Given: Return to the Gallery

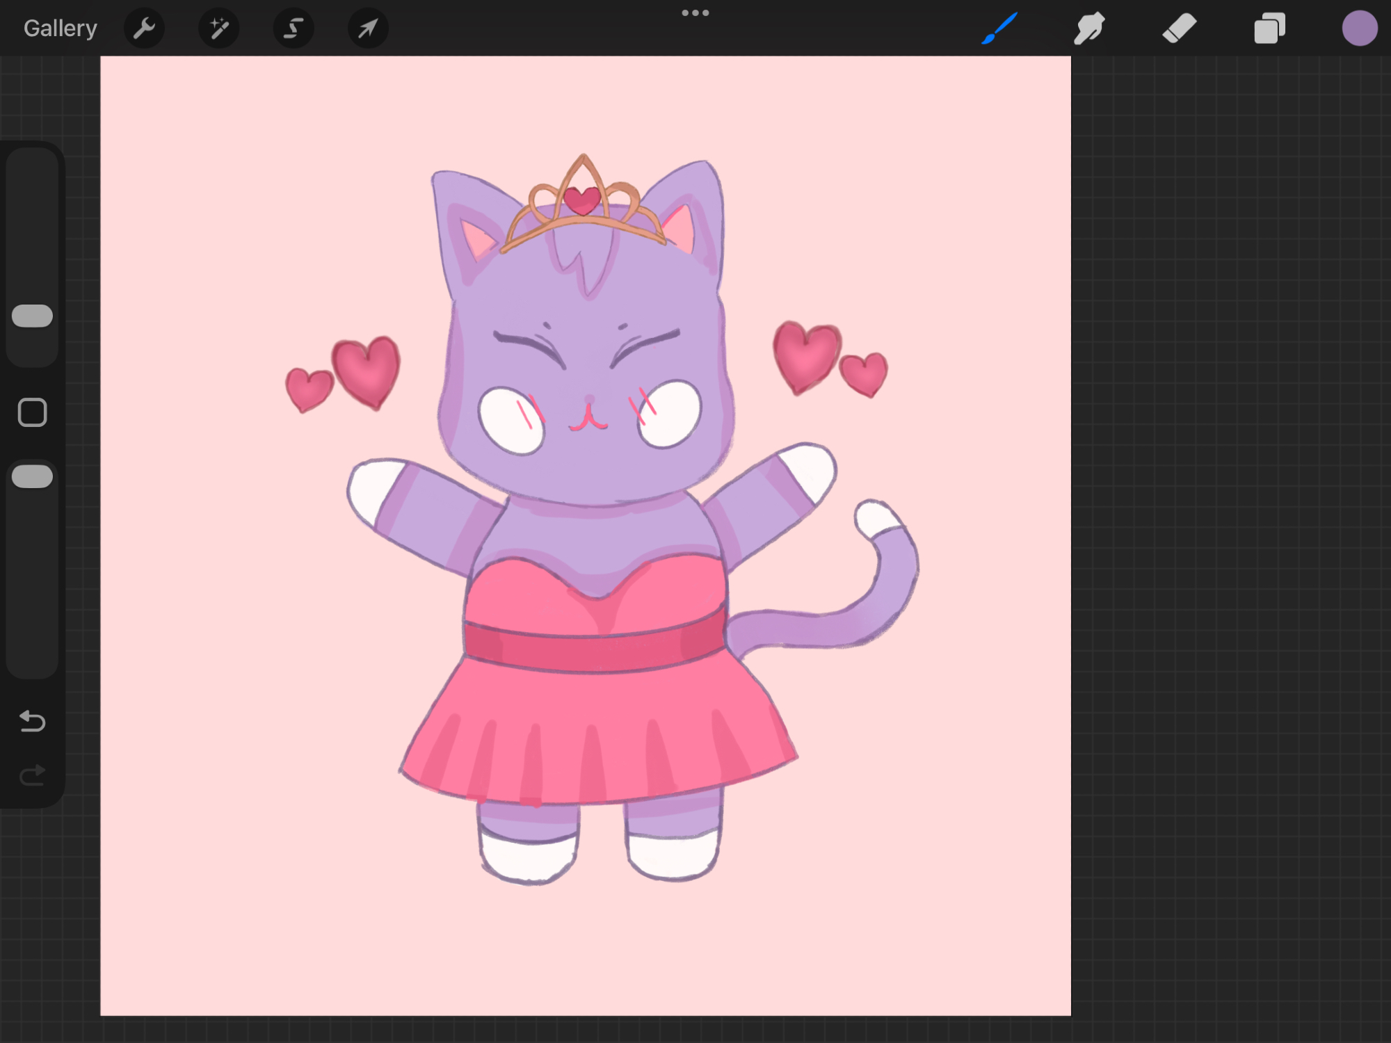Looking at the screenshot, I should pos(61,29).
